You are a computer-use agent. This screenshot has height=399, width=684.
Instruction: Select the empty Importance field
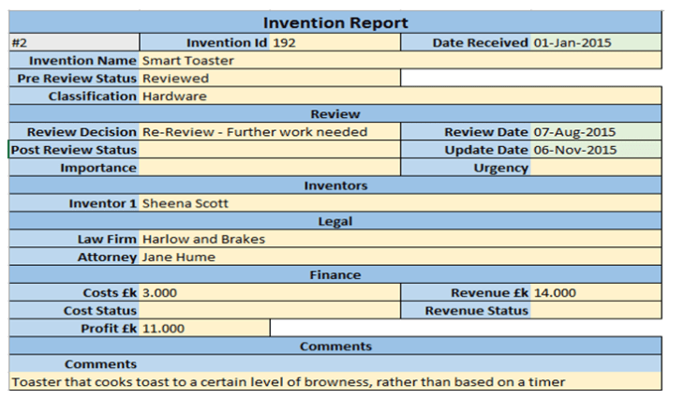[x=269, y=168]
